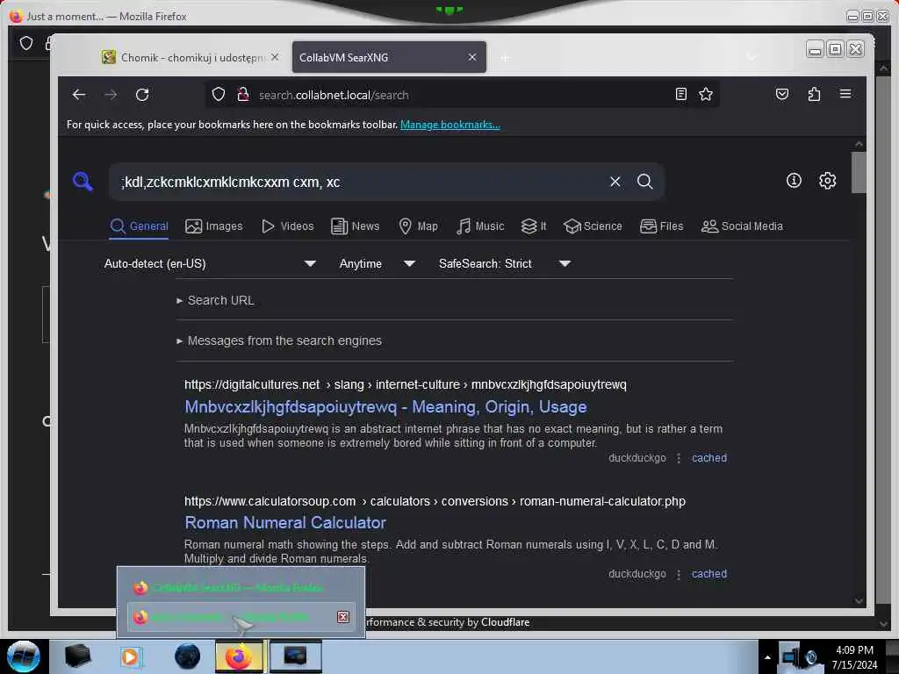Toggle reader view in the address bar
899x674 pixels.
680,94
